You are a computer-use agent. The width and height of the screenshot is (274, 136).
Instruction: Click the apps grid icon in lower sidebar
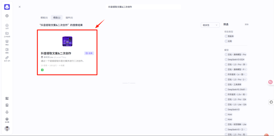click(7, 98)
